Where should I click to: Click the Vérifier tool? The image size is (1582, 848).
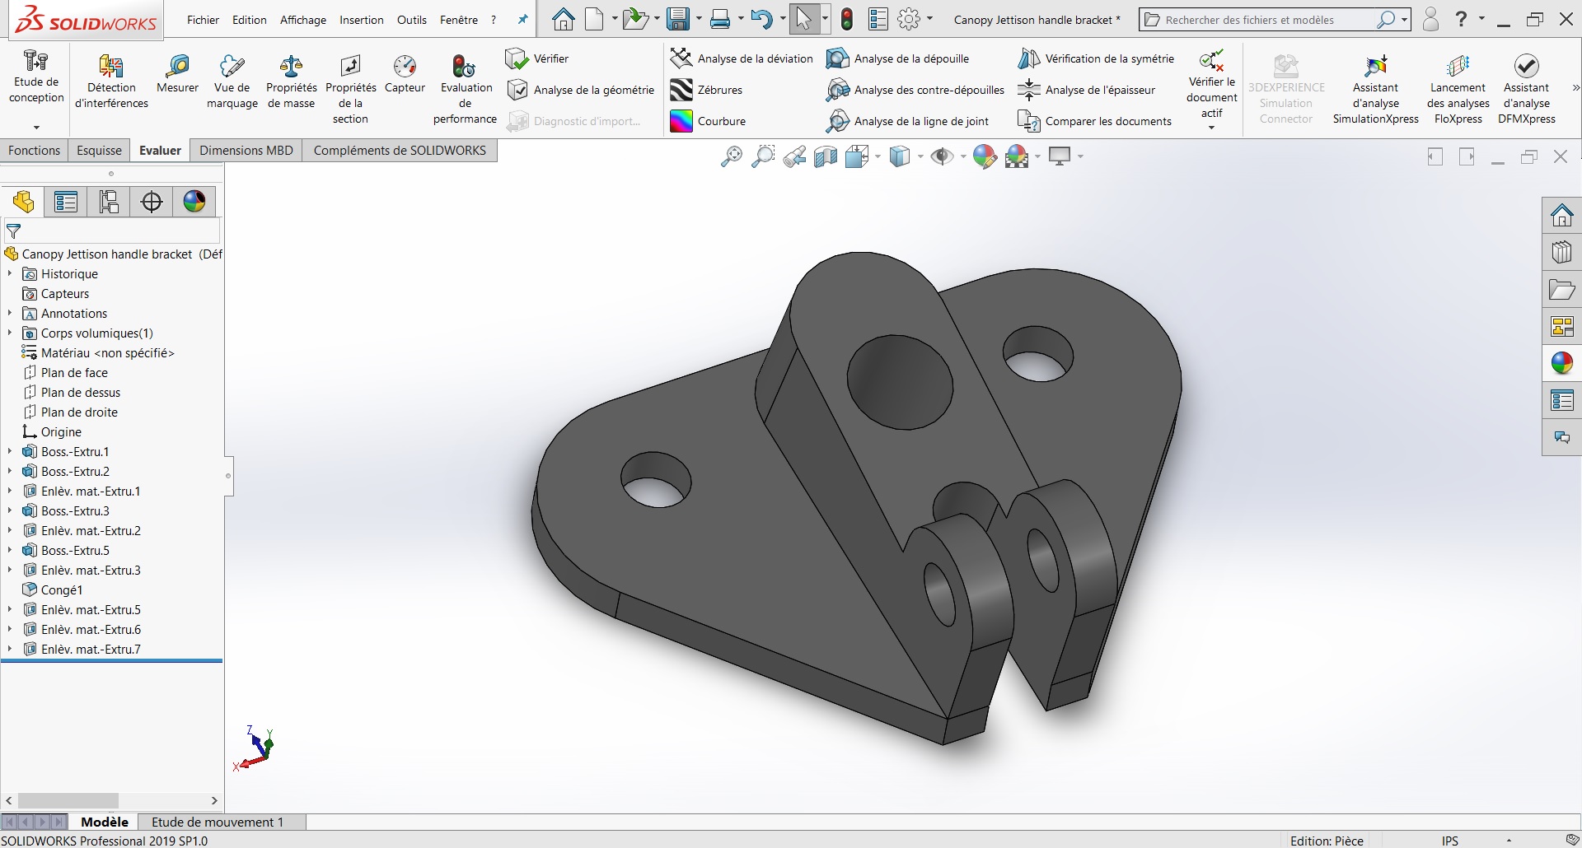pyautogui.click(x=537, y=58)
